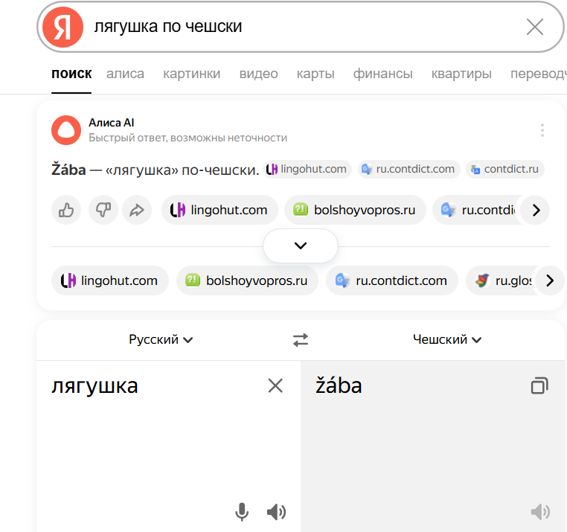Switch to the картинки tab
Image resolution: width=567 pixels, height=532 pixels.
(192, 74)
